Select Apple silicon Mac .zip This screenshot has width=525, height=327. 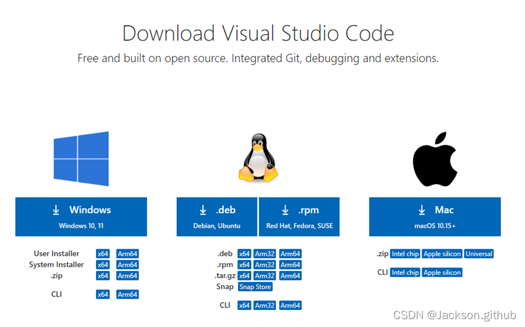point(442,254)
